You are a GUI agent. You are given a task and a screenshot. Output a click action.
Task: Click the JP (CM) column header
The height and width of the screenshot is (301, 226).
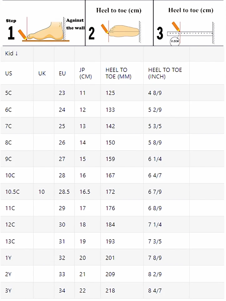[x=85, y=73]
